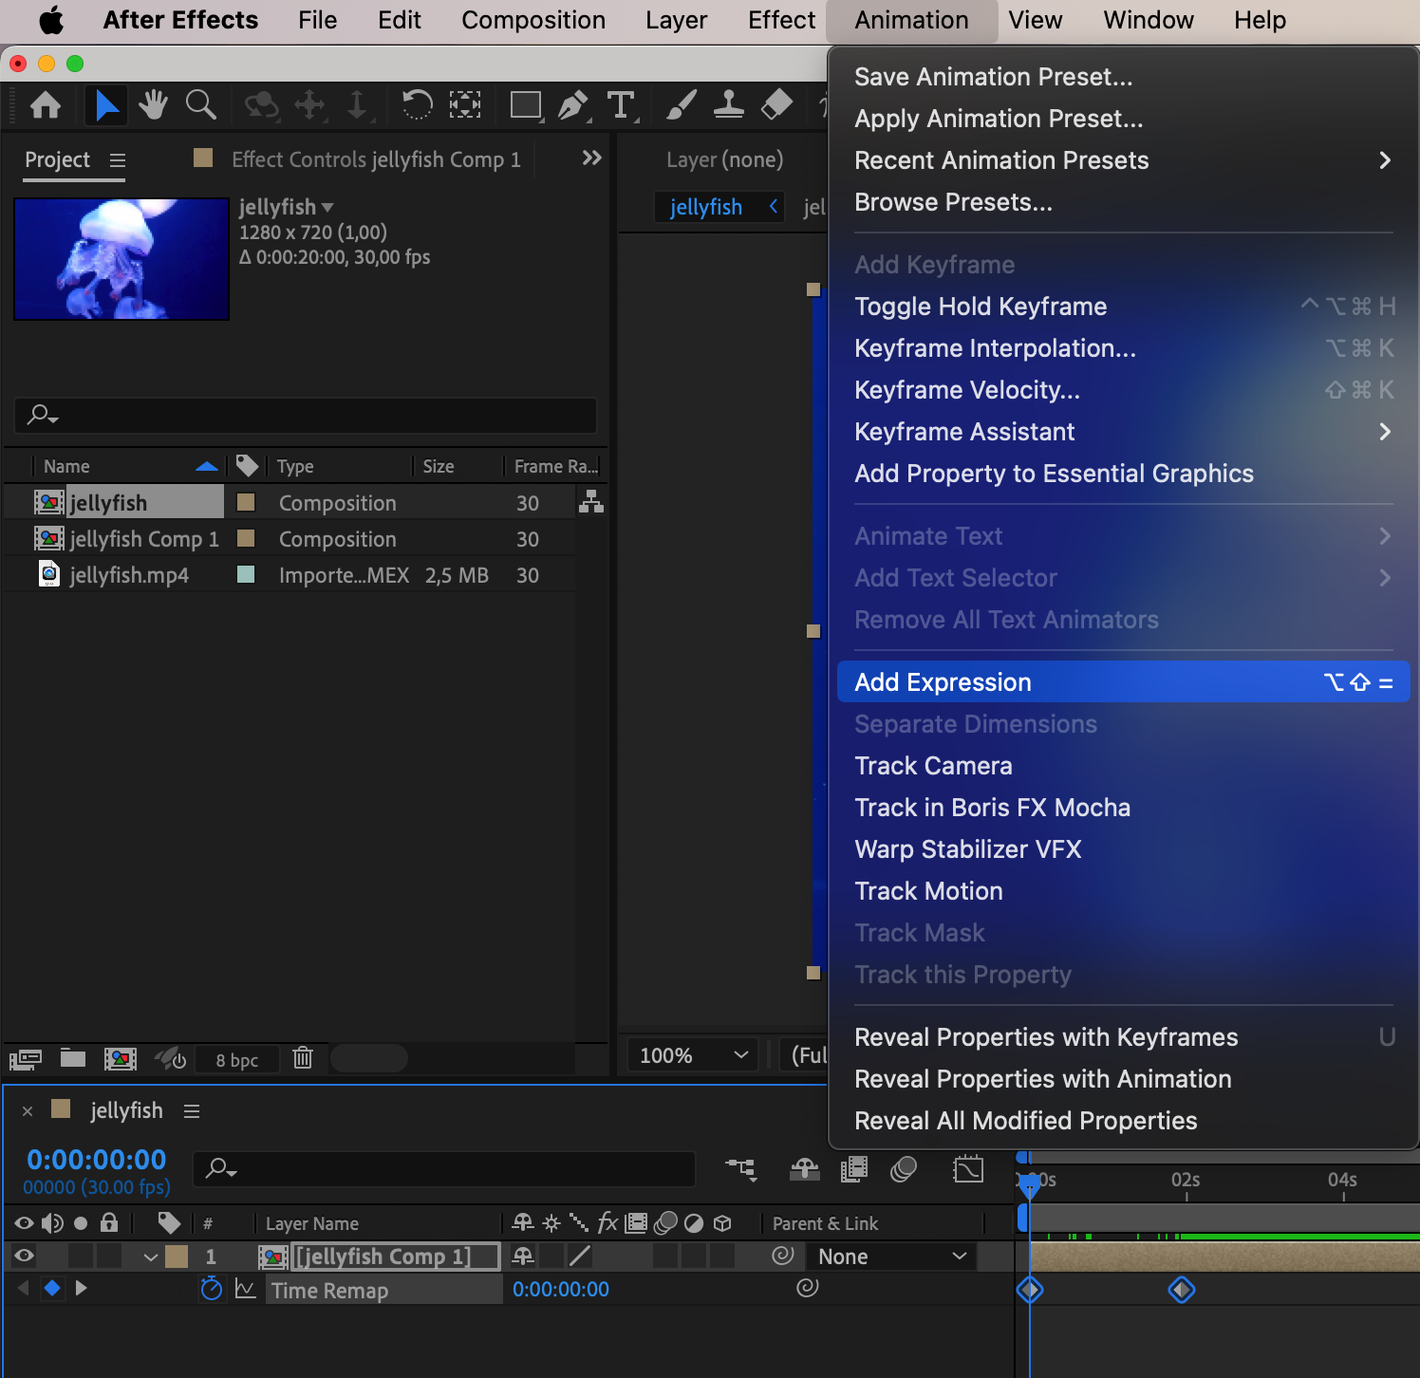
Task: Collapse layer 1 properties twirl arrow
Action: click(150, 1257)
